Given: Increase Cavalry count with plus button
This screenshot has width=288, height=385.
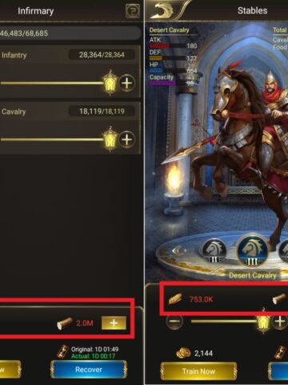Looking at the screenshot, I should (x=126, y=140).
